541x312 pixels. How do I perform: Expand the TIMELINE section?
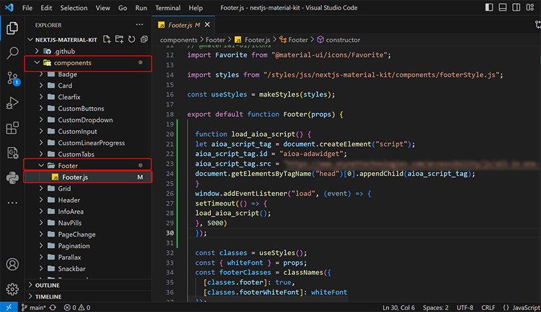[89, 297]
